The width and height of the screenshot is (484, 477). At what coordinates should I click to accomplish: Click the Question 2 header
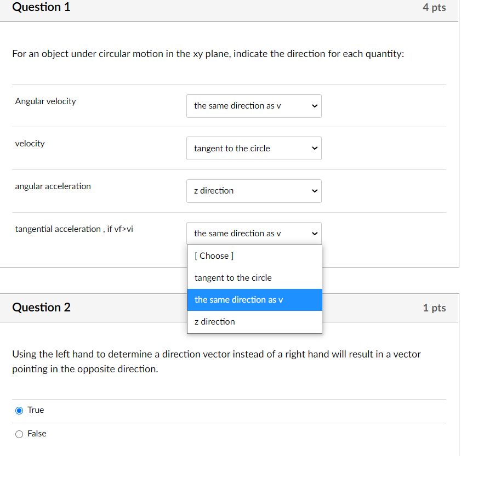(x=42, y=307)
